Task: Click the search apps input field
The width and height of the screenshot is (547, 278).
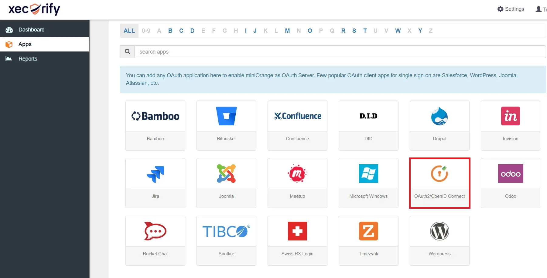Action: point(304,51)
